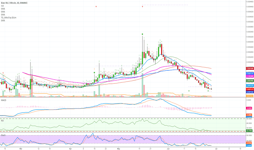The height and width of the screenshot is (150, 254).
Task: Click the May date label on time axis
Action: pyautogui.click(x=118, y=149)
